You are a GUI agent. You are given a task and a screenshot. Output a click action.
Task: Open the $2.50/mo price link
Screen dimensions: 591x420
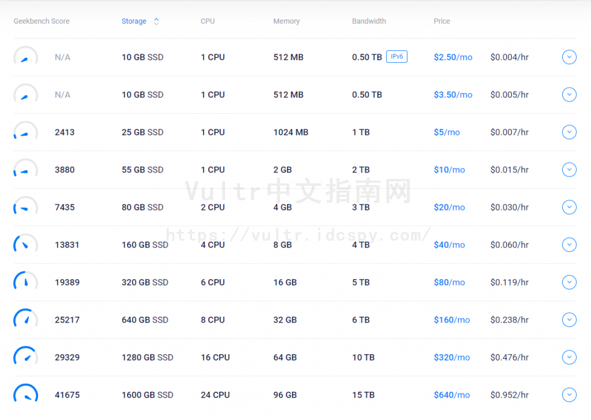pyautogui.click(x=453, y=57)
